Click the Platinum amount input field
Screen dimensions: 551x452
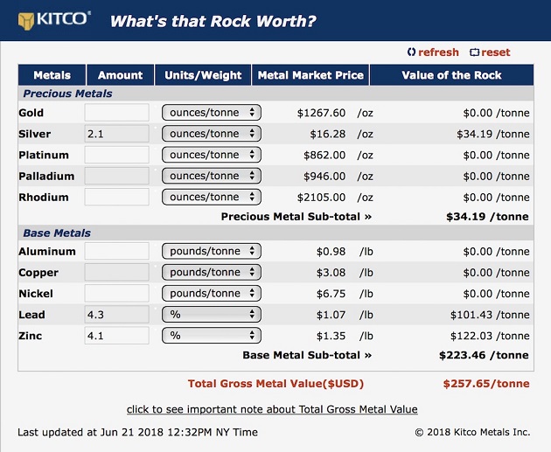(116, 155)
